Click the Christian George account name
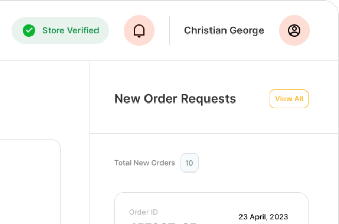339x224 pixels. tap(224, 30)
